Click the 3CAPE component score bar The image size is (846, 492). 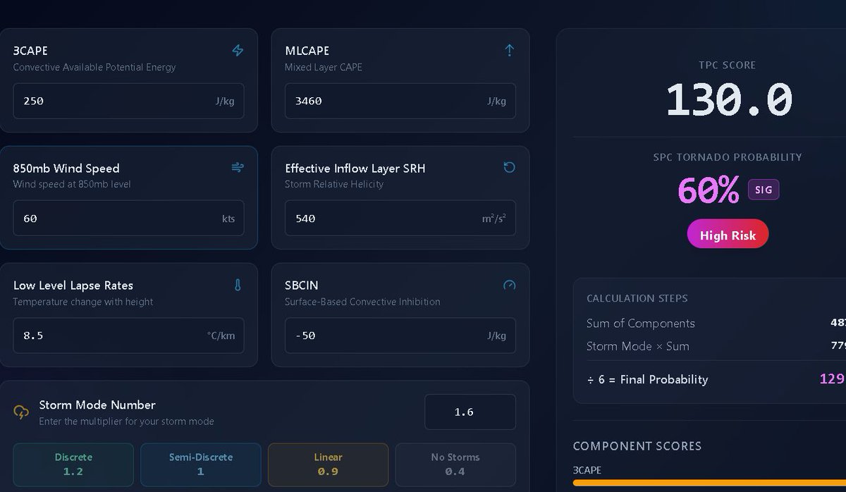click(709, 483)
